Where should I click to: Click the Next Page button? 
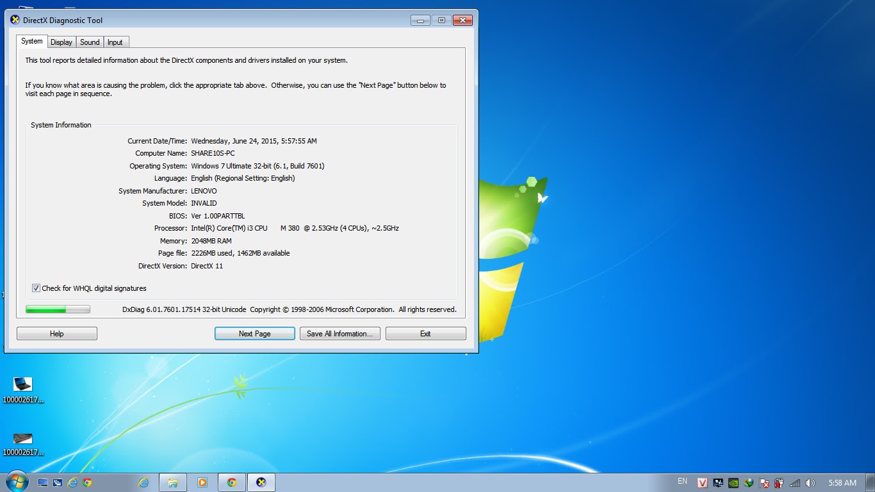tap(255, 334)
